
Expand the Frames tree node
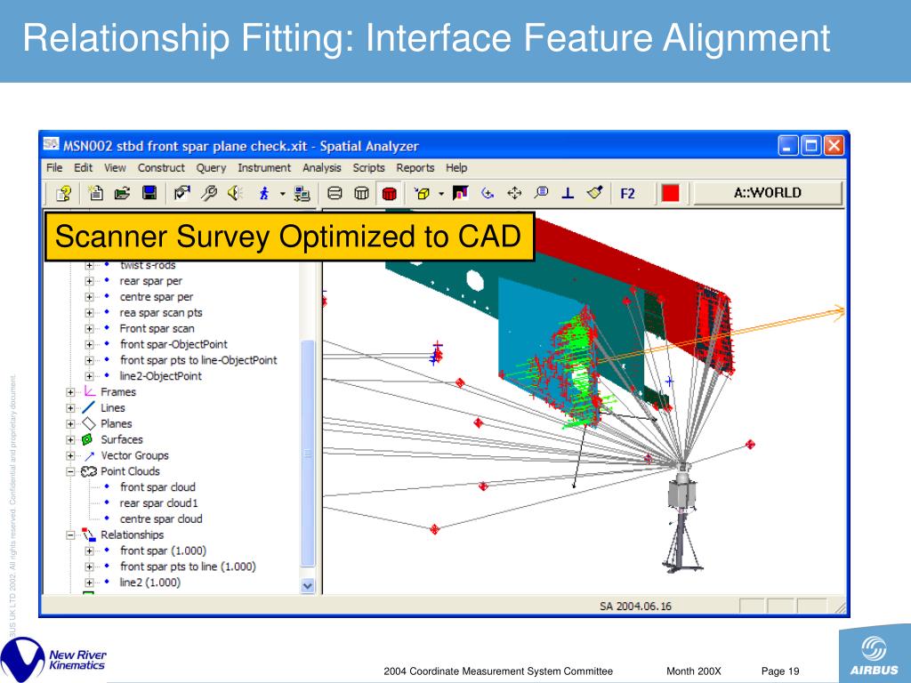coord(71,392)
